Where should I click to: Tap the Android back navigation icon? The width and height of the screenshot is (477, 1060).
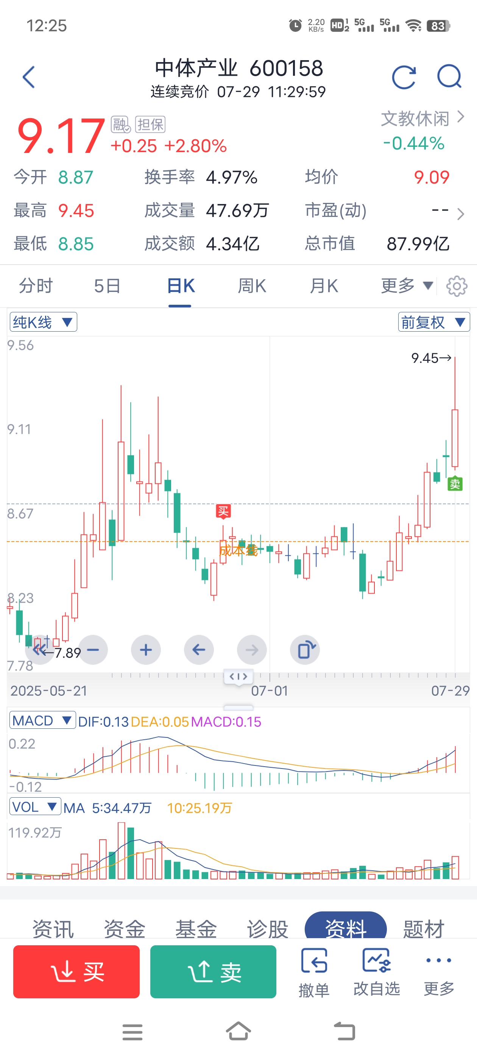pyautogui.click(x=344, y=1031)
